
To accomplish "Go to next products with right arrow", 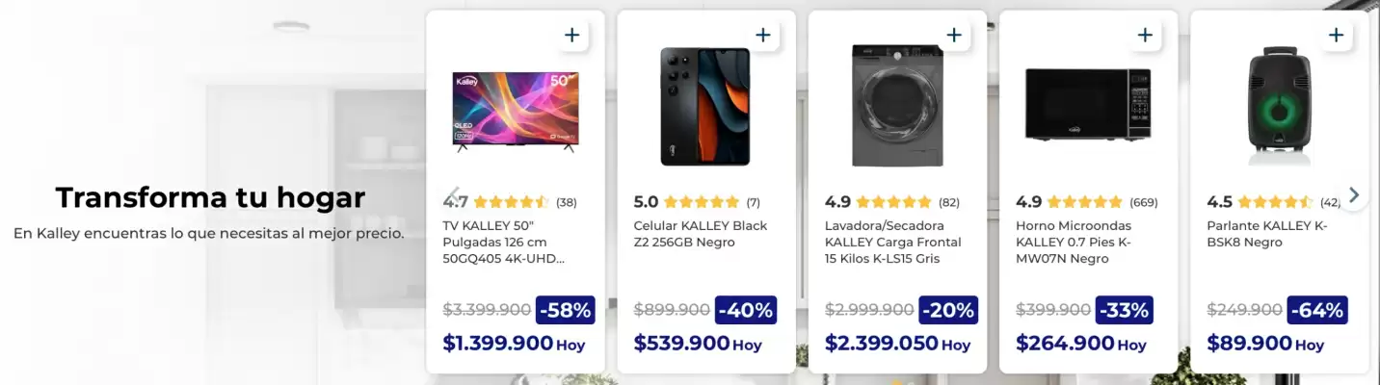I will pos(1354,195).
